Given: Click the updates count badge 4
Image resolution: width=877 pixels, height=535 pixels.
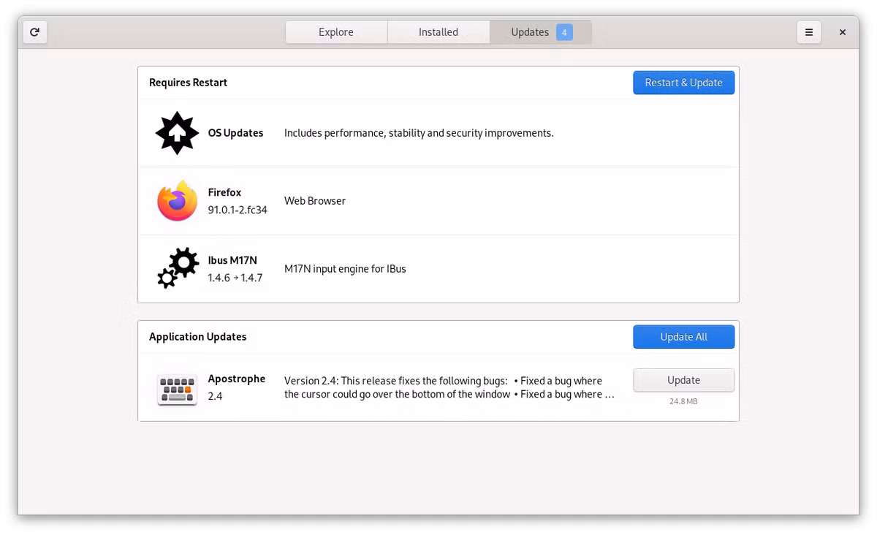Looking at the screenshot, I should coord(564,32).
